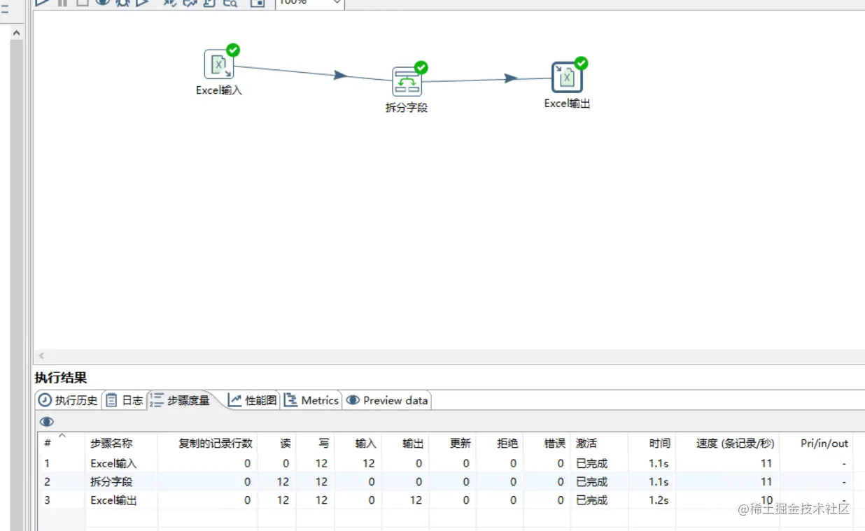The height and width of the screenshot is (531, 865).
Task: Click the 输入 column header
Action: click(x=358, y=443)
